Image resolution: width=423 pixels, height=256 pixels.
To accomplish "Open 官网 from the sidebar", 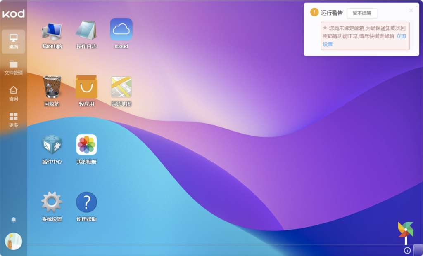I will coord(13,94).
